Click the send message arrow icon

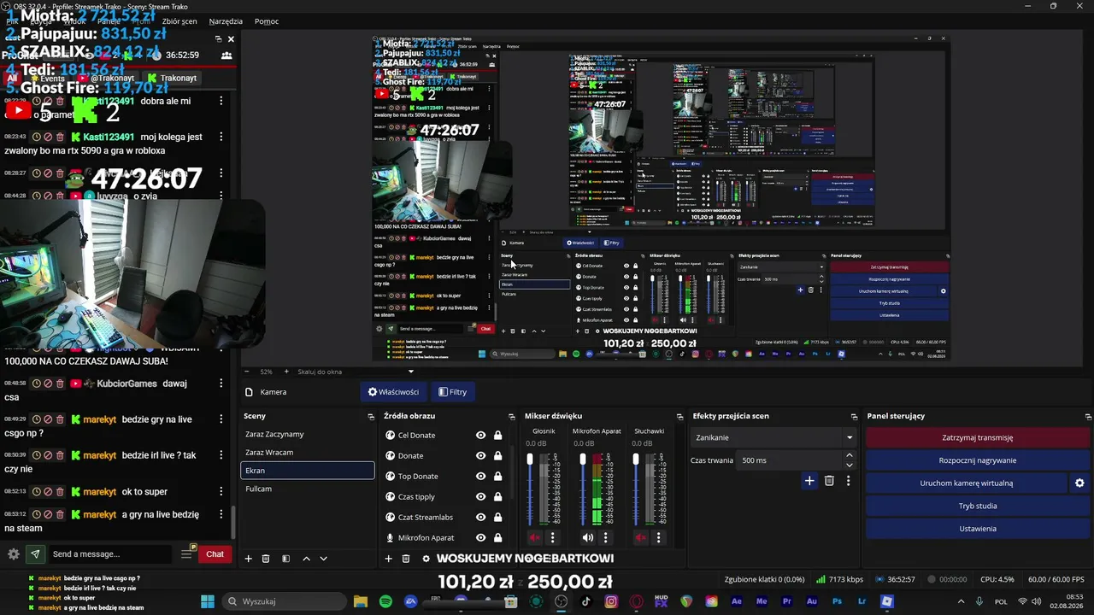click(35, 554)
